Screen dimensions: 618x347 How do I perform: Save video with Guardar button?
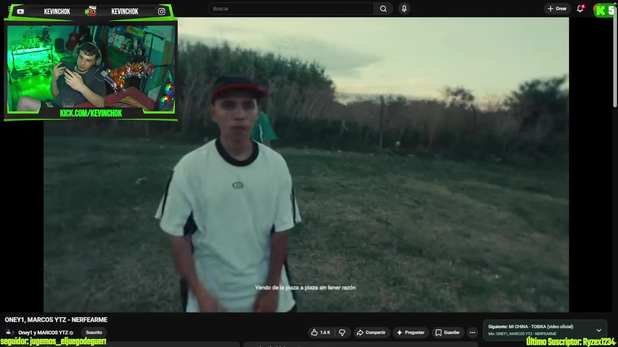tap(448, 333)
